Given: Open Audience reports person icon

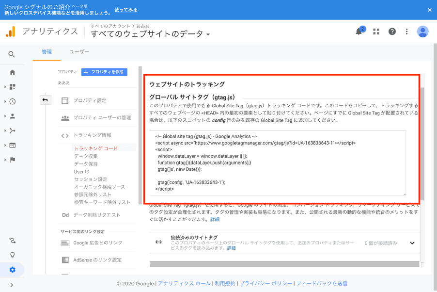Looking at the screenshot, I should 12,116.
